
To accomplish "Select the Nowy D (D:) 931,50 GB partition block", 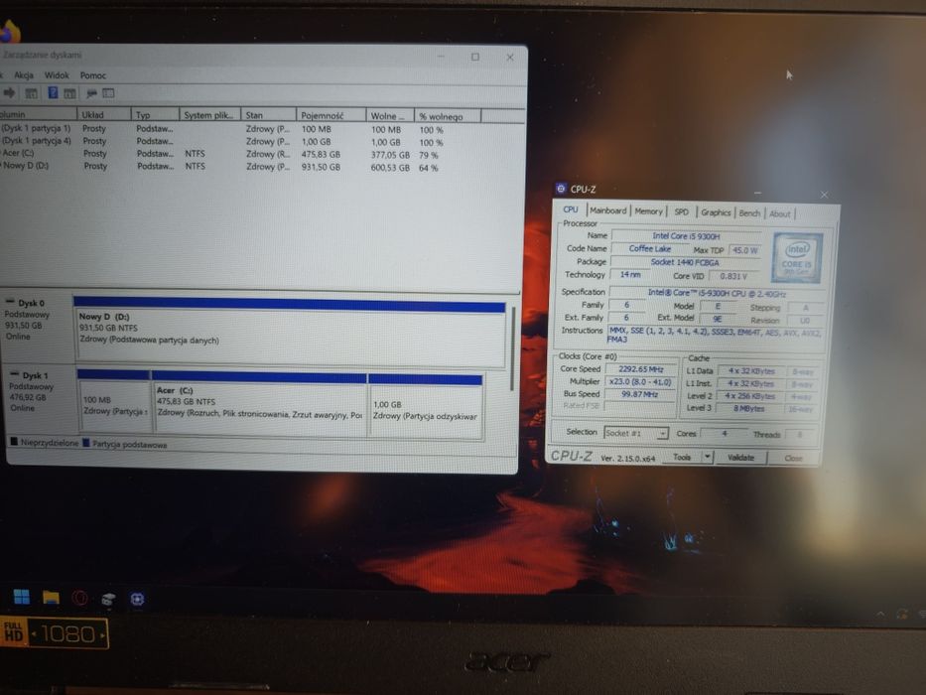I will pos(290,333).
